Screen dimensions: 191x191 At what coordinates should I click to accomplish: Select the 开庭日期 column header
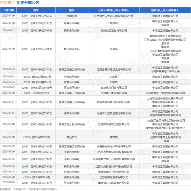click(x=8, y=10)
